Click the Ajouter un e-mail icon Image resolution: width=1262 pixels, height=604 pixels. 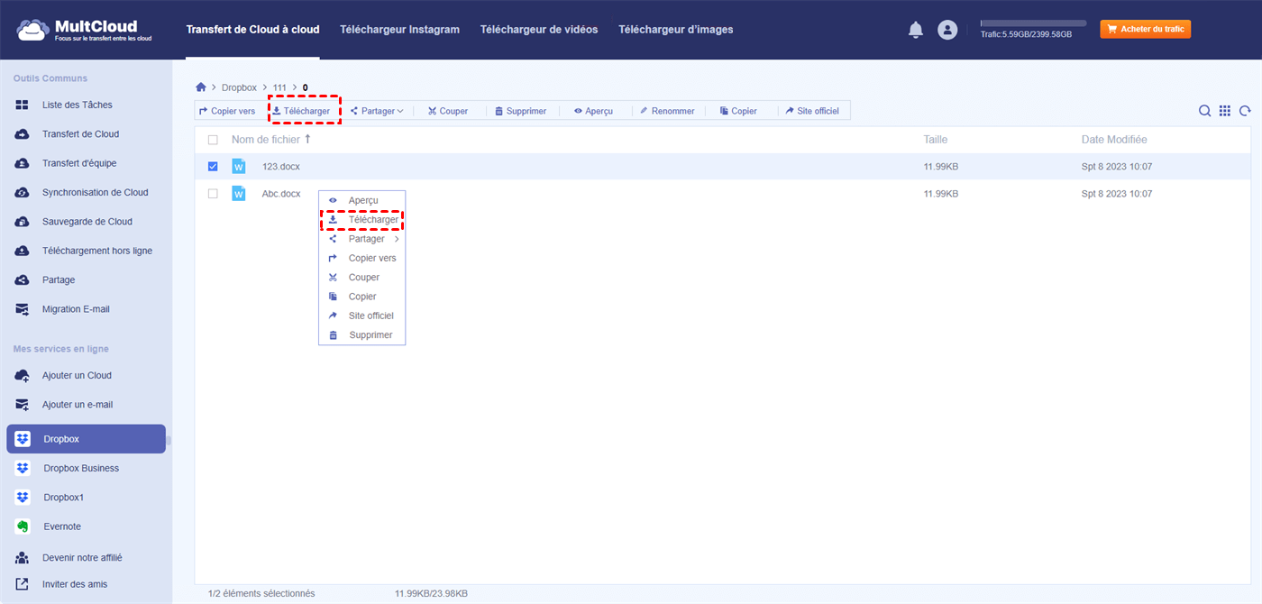click(x=23, y=405)
